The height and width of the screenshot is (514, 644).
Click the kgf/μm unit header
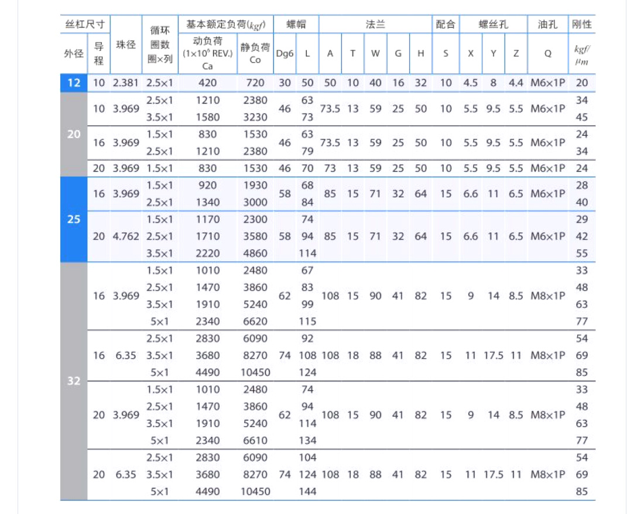(x=582, y=55)
